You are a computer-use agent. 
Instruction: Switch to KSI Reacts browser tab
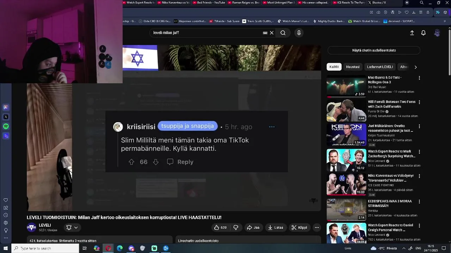348,2
